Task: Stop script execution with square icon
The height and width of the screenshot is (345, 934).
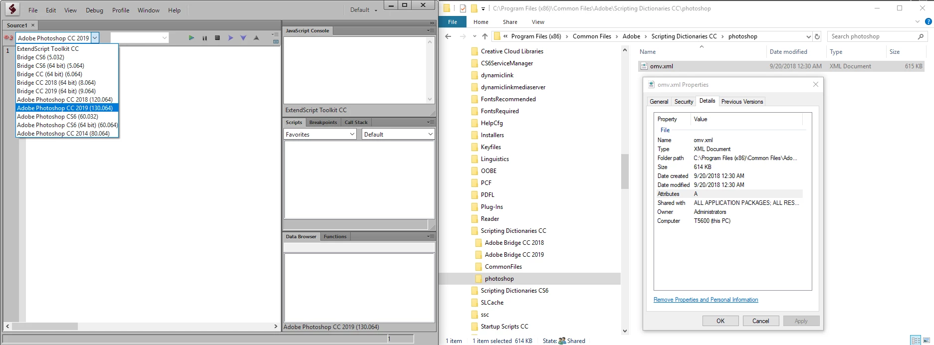Action: (x=218, y=38)
